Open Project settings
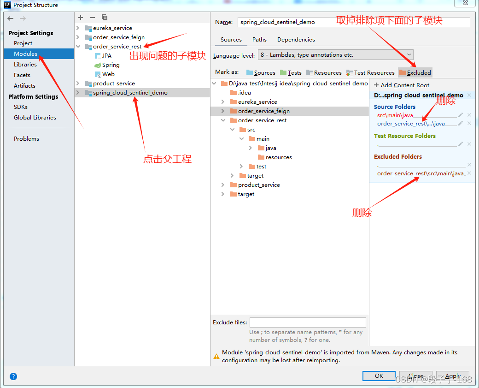This screenshot has width=479, height=388. tap(23, 43)
